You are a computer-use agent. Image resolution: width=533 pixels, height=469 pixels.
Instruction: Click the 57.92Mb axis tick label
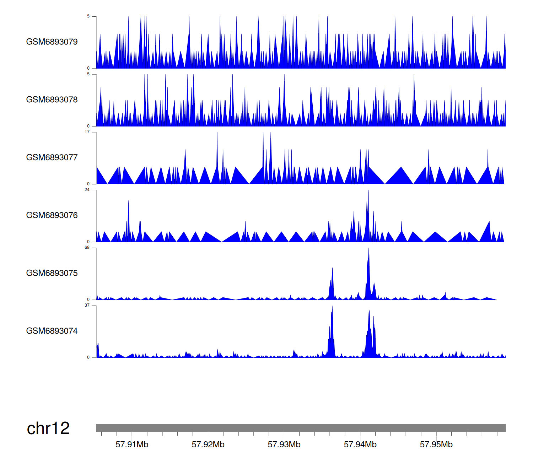(208, 444)
